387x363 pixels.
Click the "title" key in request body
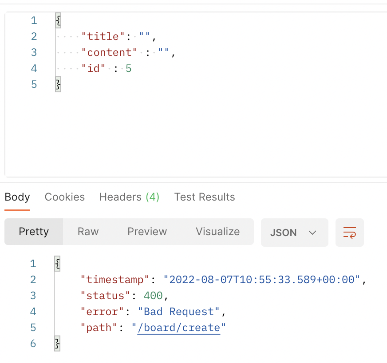tap(103, 36)
